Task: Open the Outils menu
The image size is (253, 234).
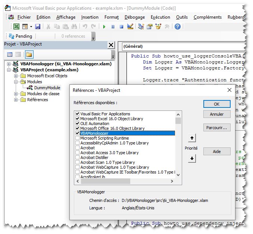Action: tap(182, 17)
